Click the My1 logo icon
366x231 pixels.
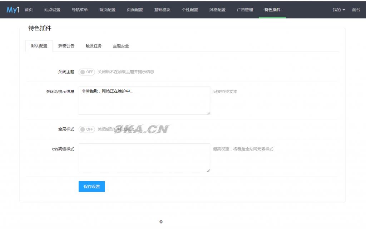click(x=13, y=10)
